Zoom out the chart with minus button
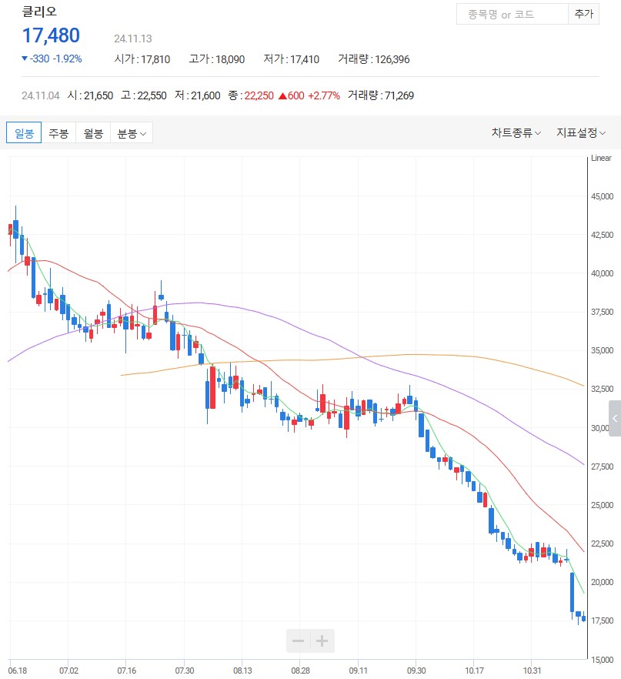Viewport: 621px width, 679px height. (298, 641)
